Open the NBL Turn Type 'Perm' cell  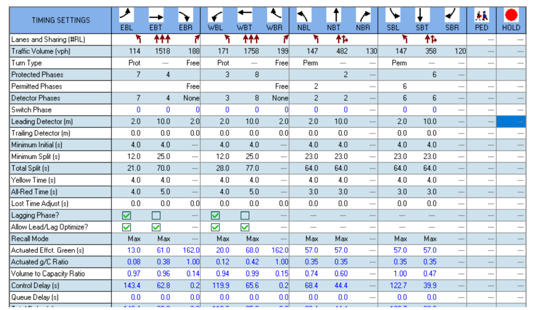(311, 63)
